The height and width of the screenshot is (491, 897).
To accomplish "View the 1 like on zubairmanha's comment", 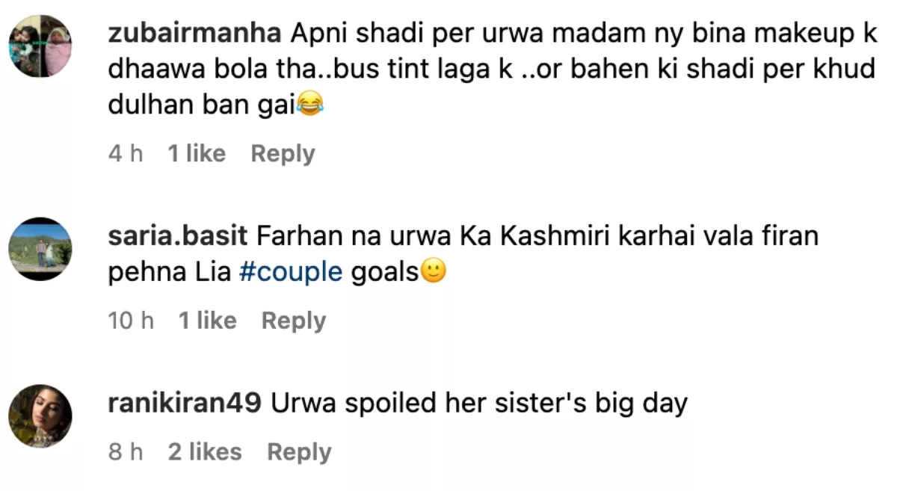I will 197,154.
